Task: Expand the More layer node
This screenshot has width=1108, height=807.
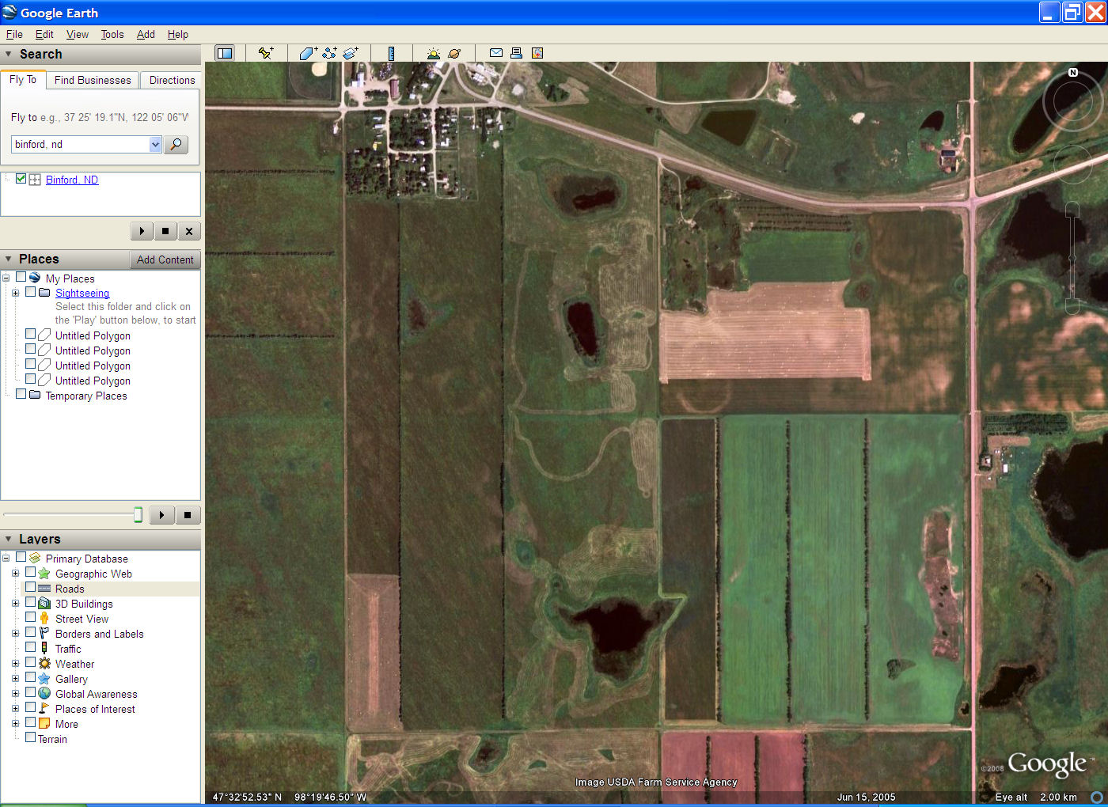Action: pyautogui.click(x=15, y=723)
